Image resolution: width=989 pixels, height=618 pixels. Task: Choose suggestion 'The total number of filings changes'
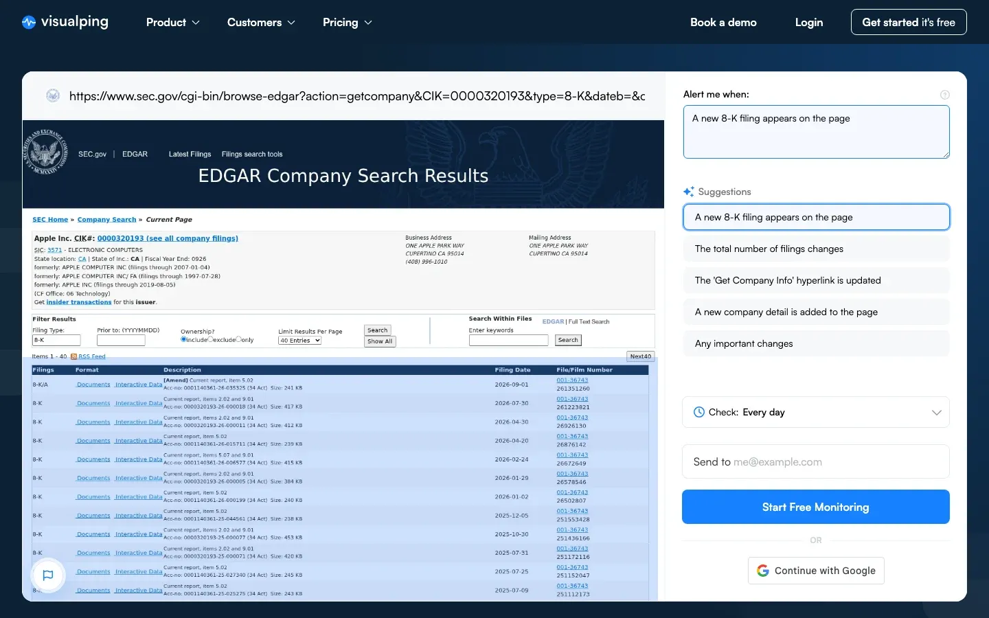(x=816, y=249)
